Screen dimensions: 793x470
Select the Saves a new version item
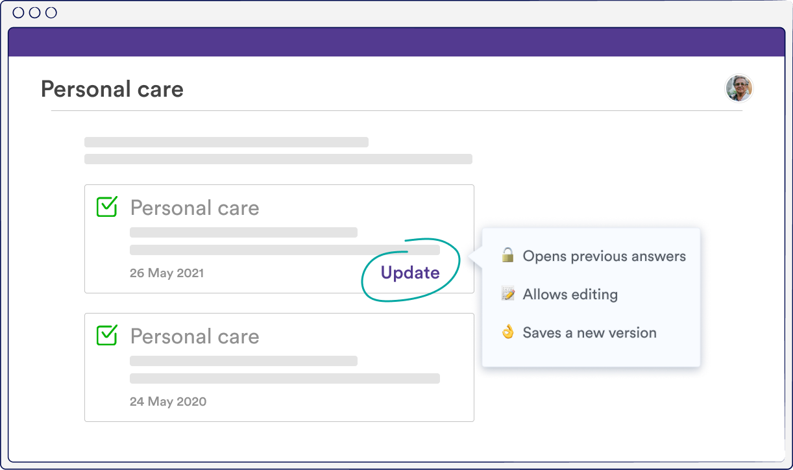point(579,332)
